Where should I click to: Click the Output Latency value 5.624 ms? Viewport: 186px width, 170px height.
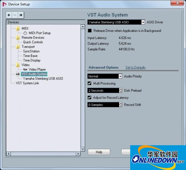(125, 44)
